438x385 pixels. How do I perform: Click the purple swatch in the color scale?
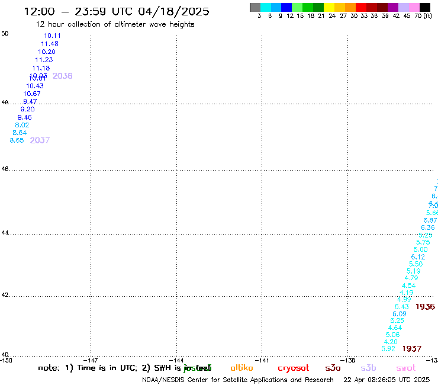coord(393,7)
